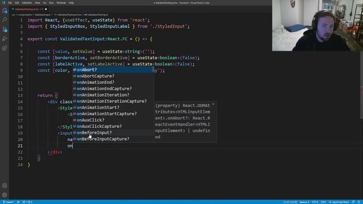The width and height of the screenshot is (363, 204).
Task: Open the Selection menu
Action: pyautogui.click(x=27, y=3)
